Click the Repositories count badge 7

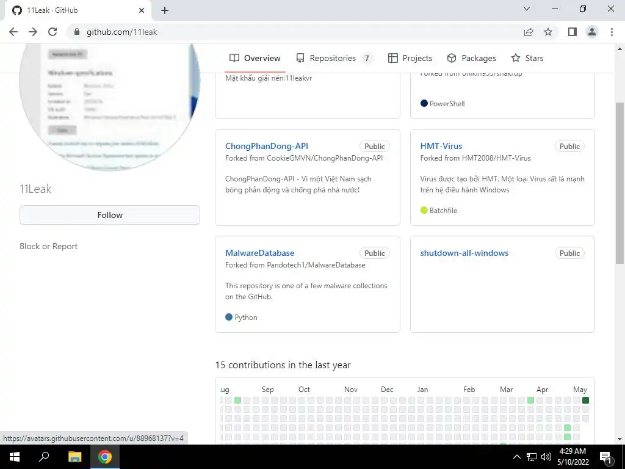pos(367,58)
